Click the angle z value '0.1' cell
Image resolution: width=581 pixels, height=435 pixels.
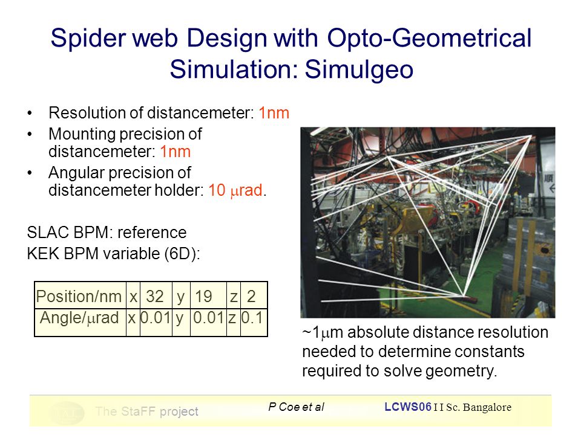click(254, 322)
